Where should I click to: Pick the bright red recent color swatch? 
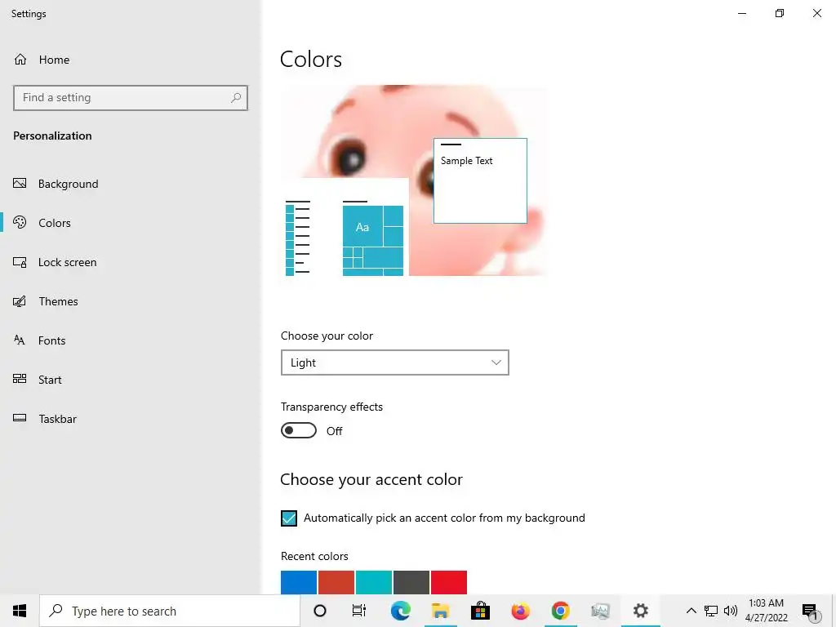click(449, 582)
